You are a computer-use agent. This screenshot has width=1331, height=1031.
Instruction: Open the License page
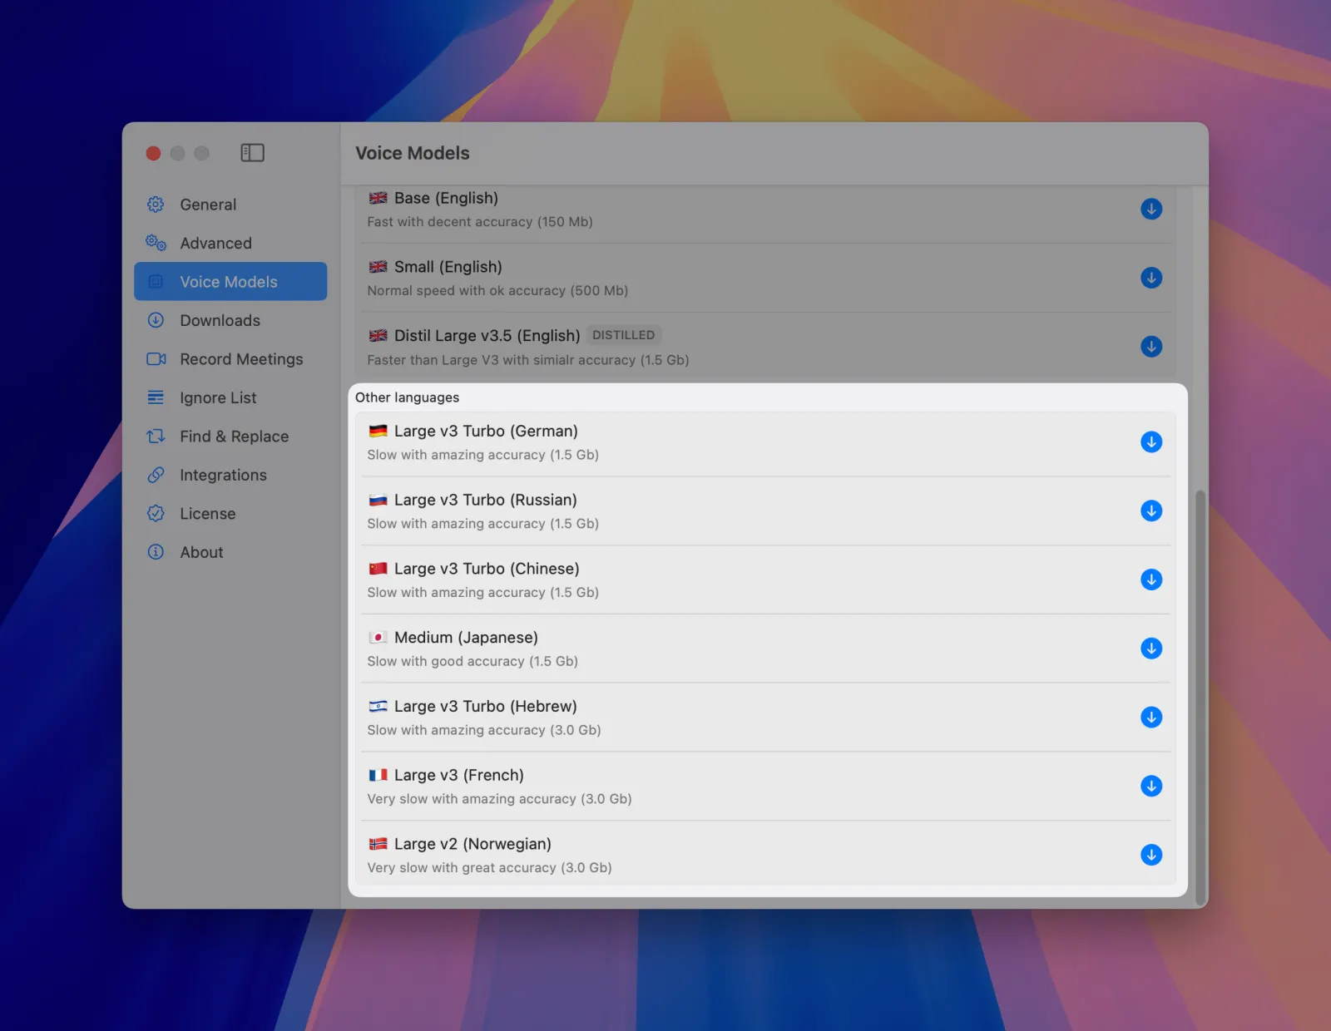click(x=230, y=514)
